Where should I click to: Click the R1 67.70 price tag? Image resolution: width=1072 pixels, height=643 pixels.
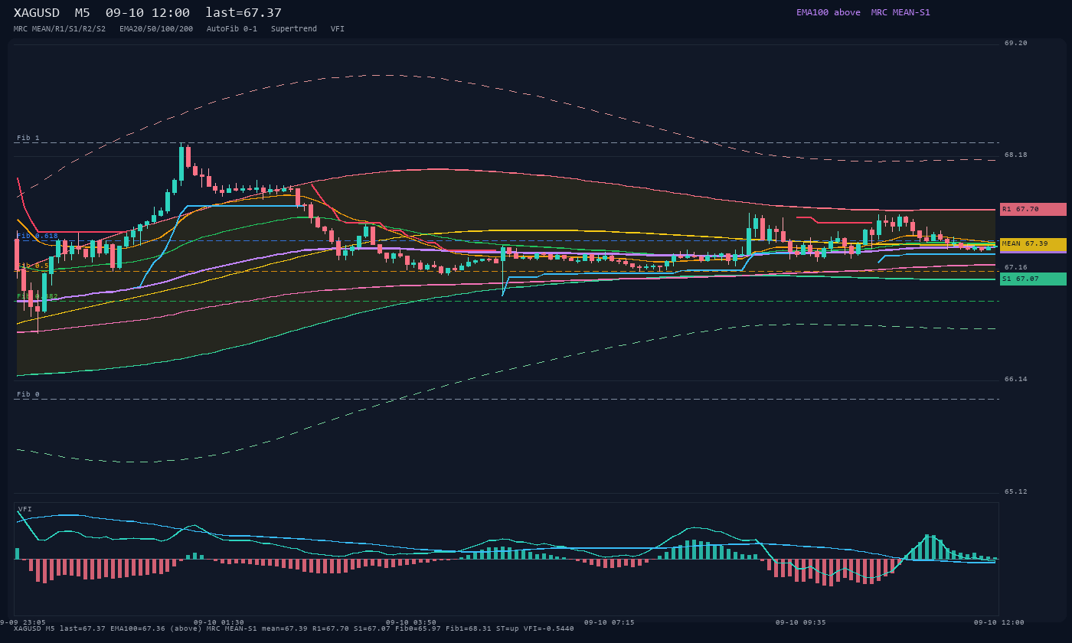(1033, 209)
